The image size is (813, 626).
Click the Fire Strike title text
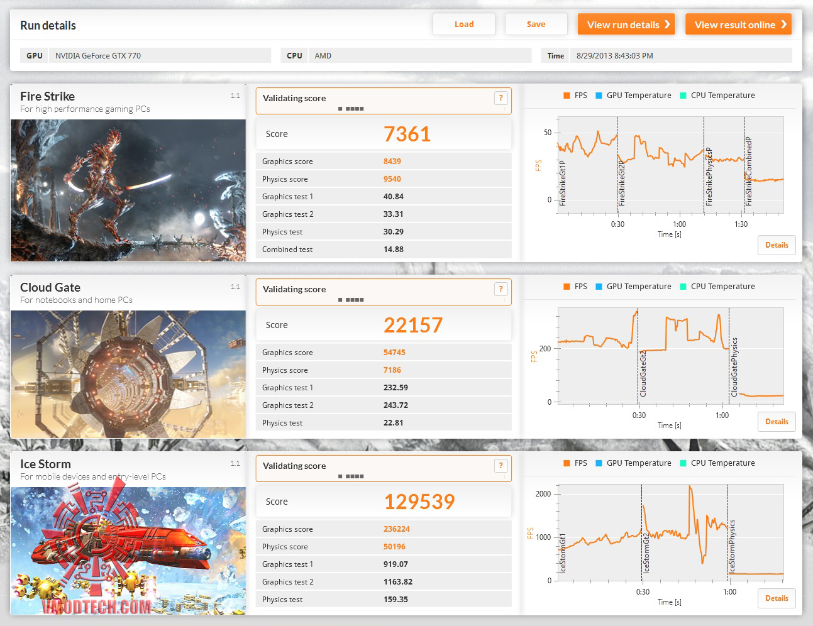[47, 96]
